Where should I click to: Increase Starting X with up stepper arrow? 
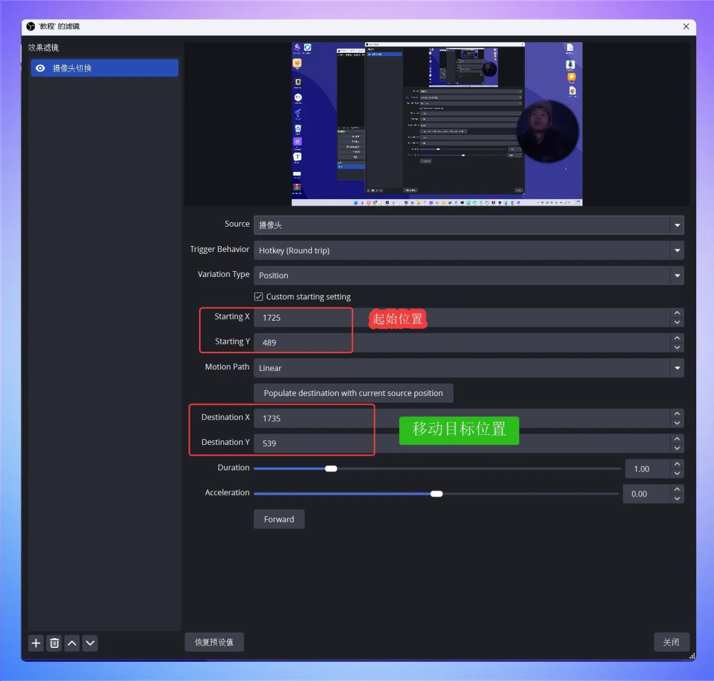click(x=676, y=313)
